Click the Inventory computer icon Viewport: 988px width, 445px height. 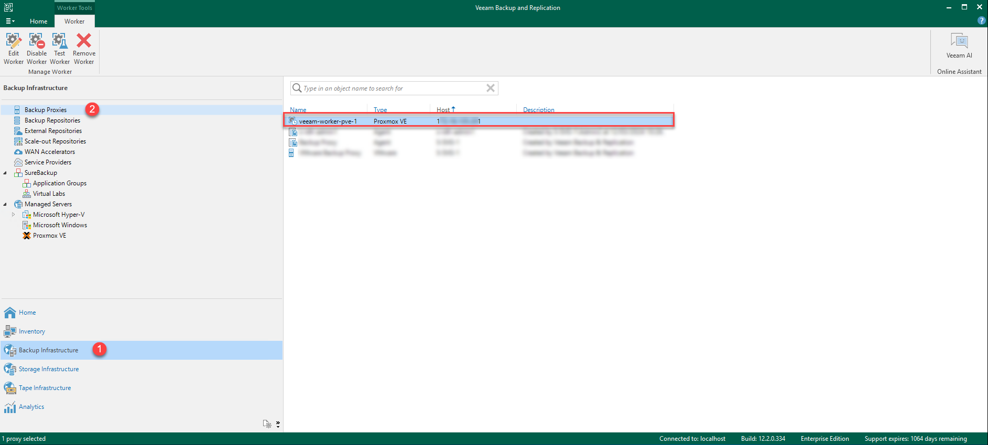[x=10, y=331]
